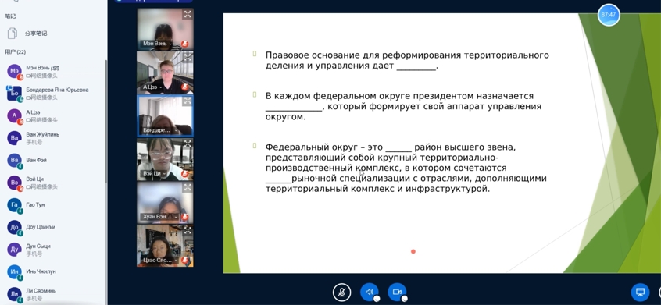Open dropdown next to Вэй Ци video name

coord(163,173)
